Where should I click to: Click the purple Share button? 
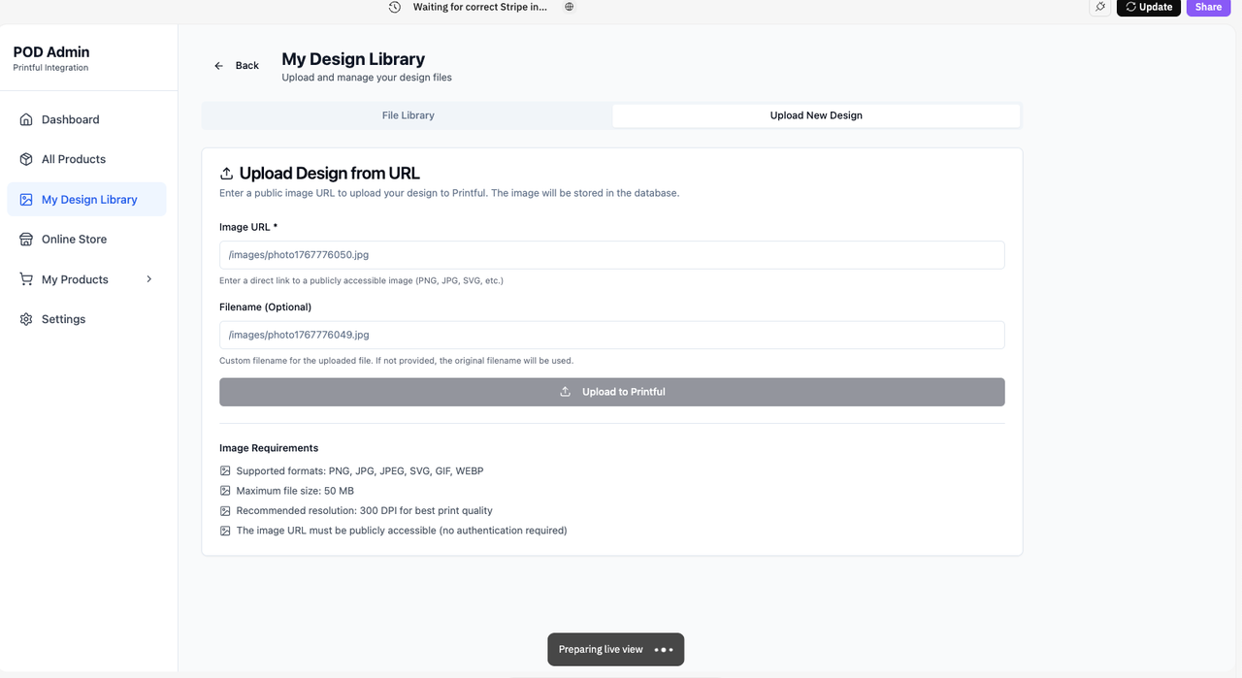[x=1207, y=7]
